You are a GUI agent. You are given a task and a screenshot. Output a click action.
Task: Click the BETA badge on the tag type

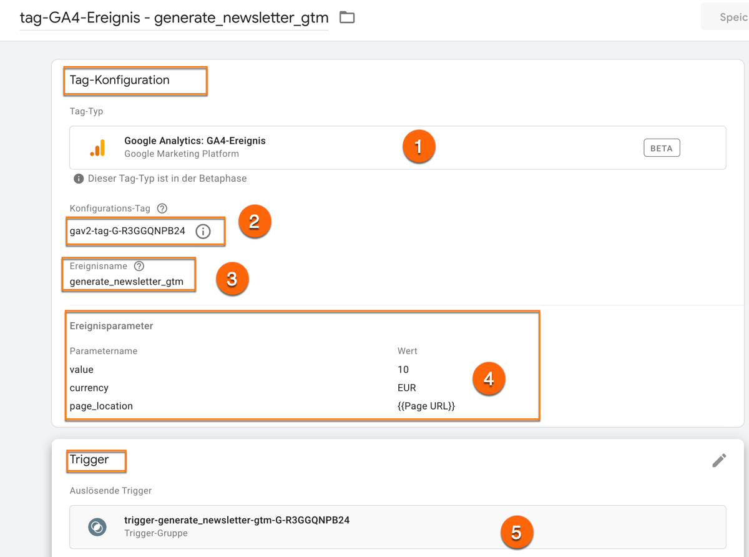point(662,147)
